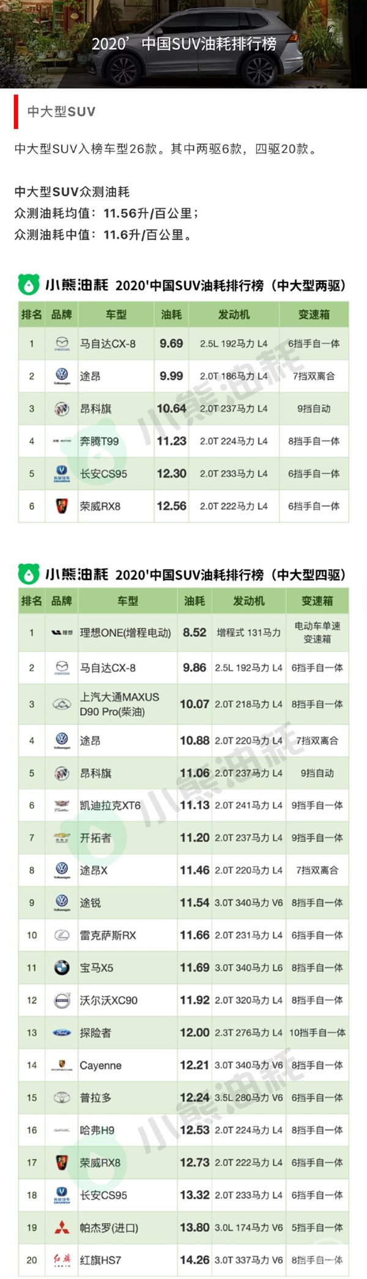367x1279 pixels.
Task: Click the Volvo logo beside 沃尔沃XC90
Action: [62, 1000]
